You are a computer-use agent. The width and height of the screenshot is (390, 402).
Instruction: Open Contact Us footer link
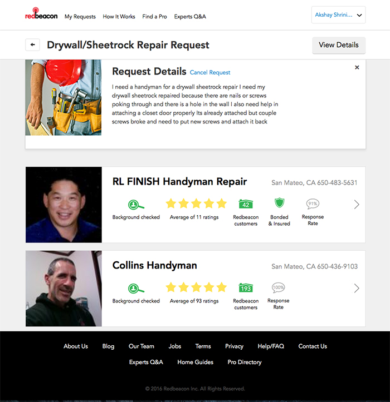pyautogui.click(x=313, y=346)
